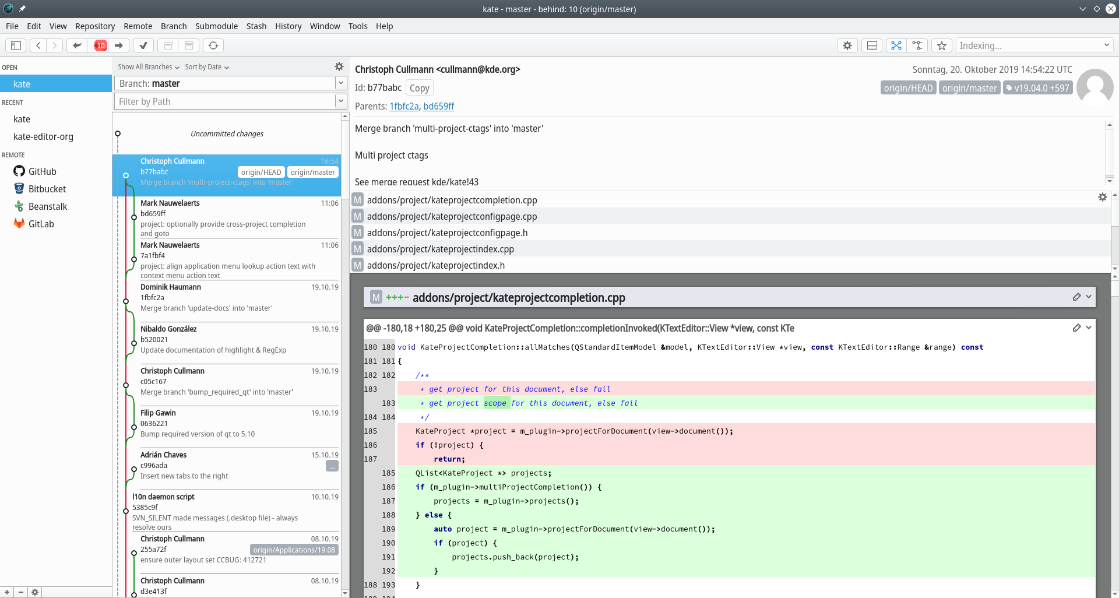Click the title bar application menu icon
The width and height of the screenshot is (1119, 598).
[8, 9]
